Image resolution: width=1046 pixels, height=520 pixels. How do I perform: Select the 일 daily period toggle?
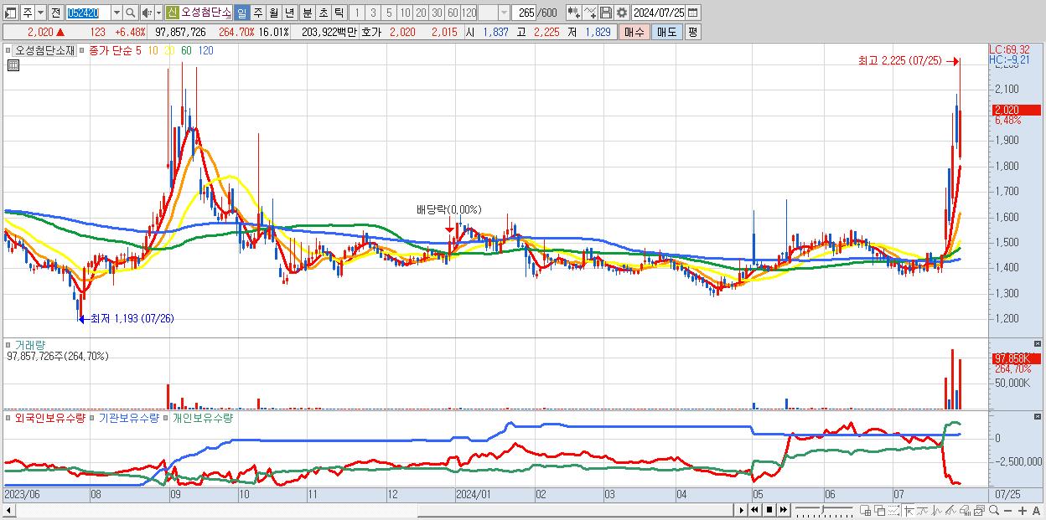(x=241, y=13)
